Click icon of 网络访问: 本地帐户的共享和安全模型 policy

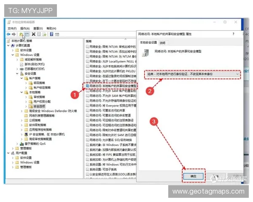tap(87, 86)
